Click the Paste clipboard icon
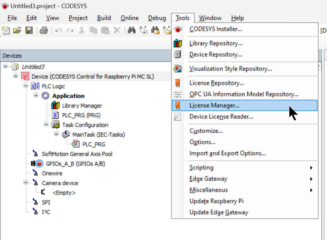This screenshot has height=240, width=327. click(x=105, y=30)
